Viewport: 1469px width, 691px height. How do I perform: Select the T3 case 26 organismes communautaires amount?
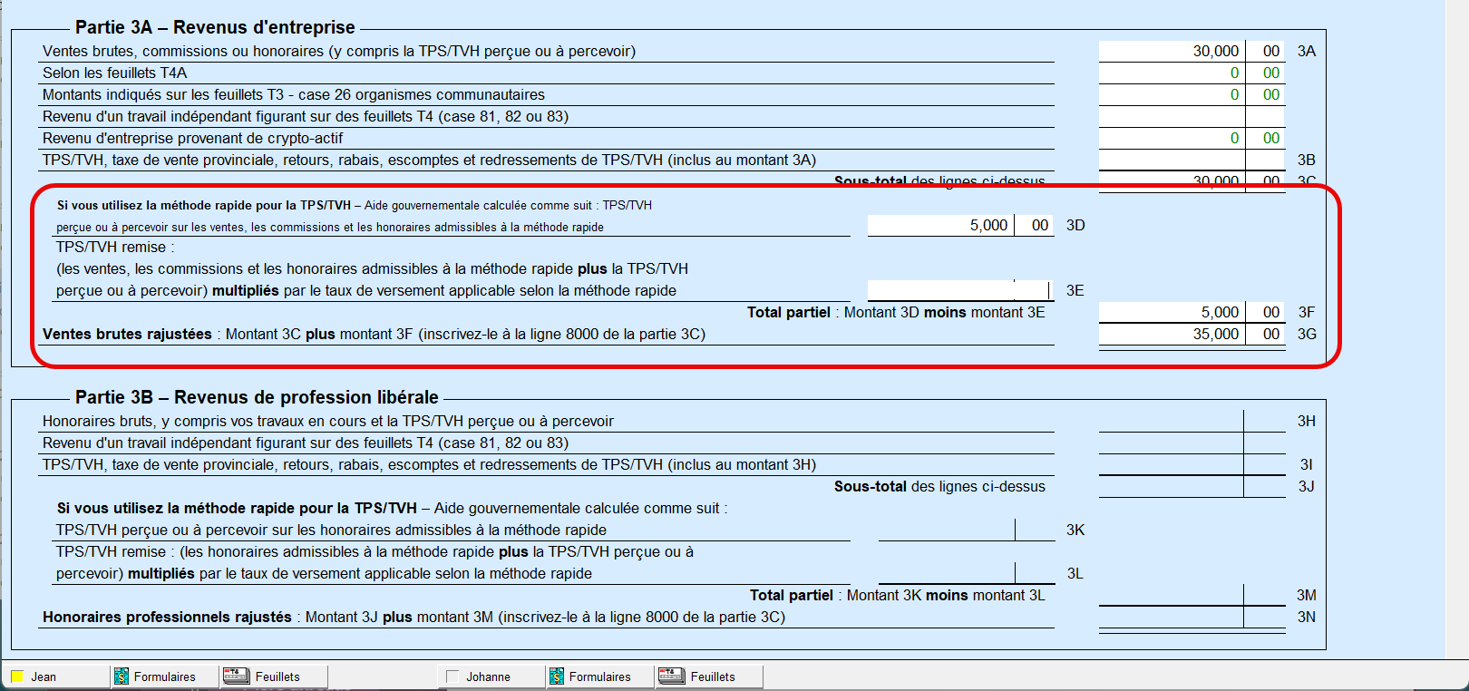1192,94
